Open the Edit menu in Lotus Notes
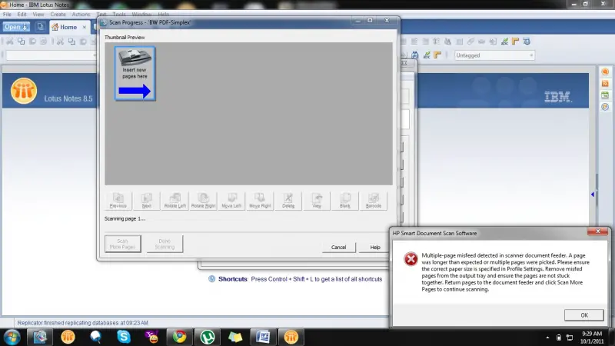Image resolution: width=615 pixels, height=346 pixels. coord(22,14)
